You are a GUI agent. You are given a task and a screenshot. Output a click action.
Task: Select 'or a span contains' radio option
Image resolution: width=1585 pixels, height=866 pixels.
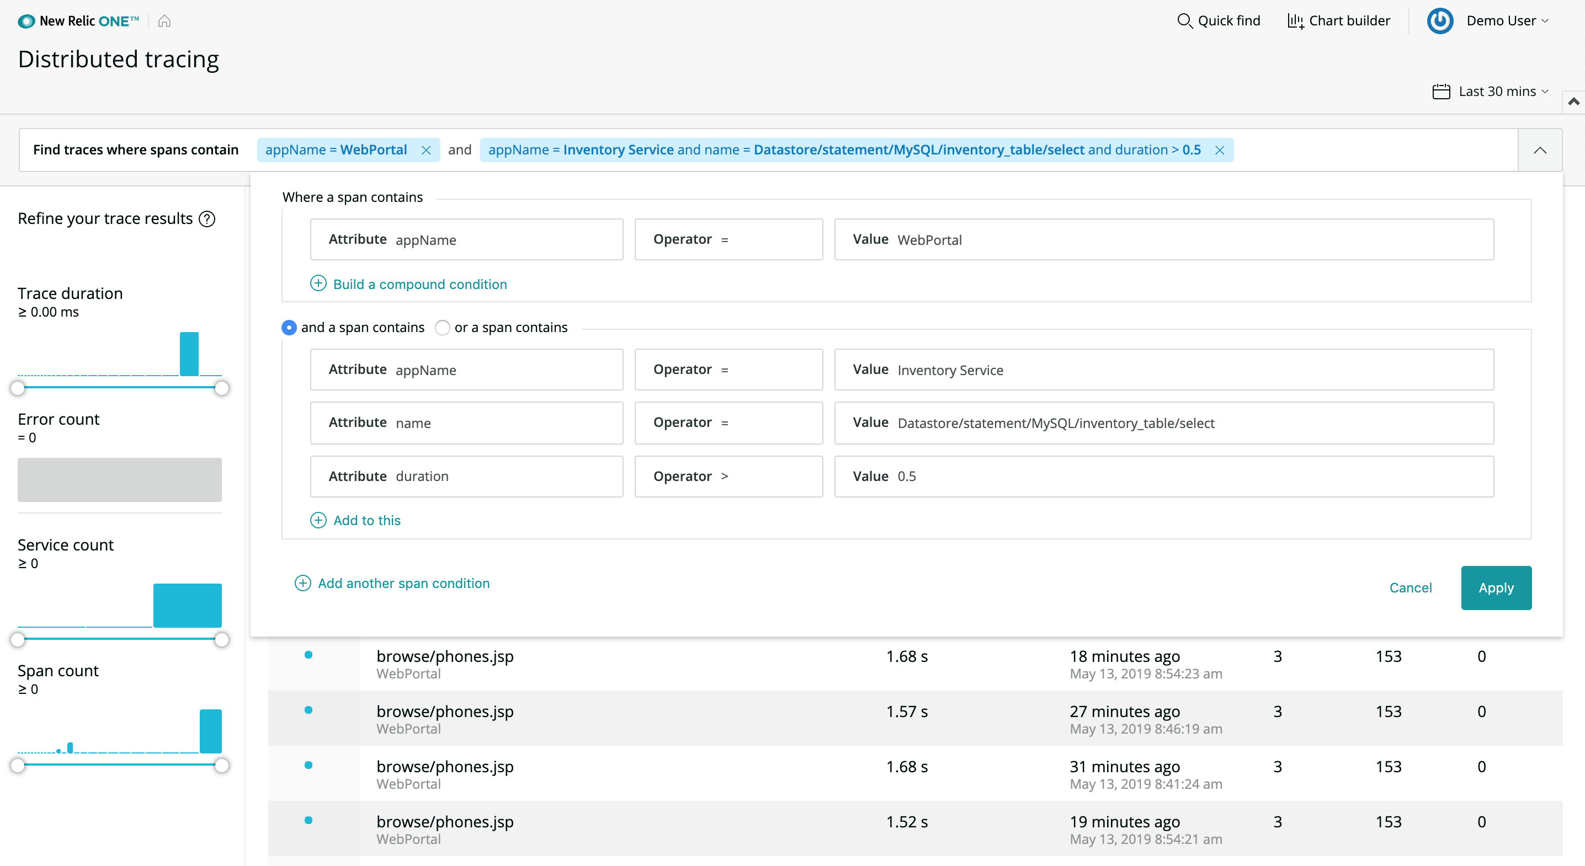[x=443, y=327]
